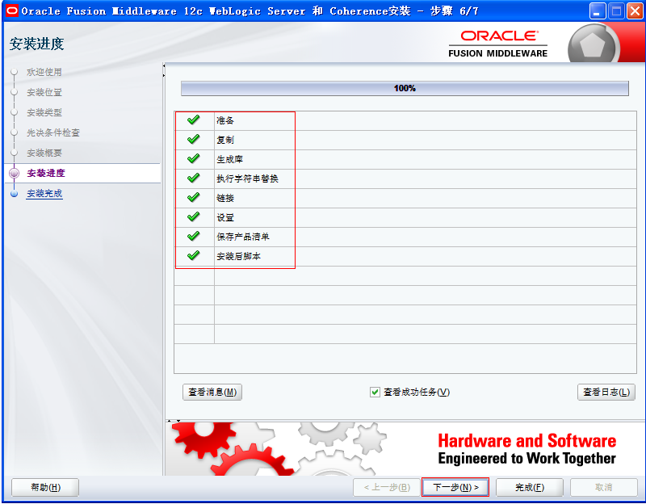Viewport: 646px width, 504px height.
Task: Click the 链接 task row text
Action: pyautogui.click(x=225, y=198)
